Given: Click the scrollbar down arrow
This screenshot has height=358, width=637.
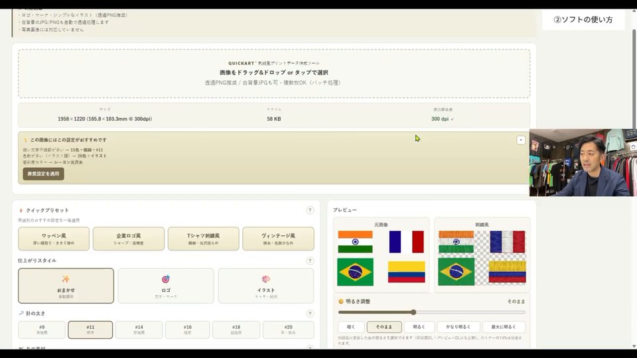Looking at the screenshot, I should click(634, 346).
